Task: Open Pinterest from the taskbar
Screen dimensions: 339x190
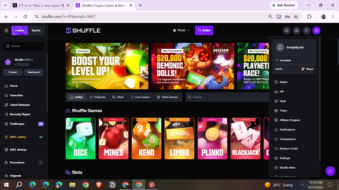Action: tap(152, 185)
